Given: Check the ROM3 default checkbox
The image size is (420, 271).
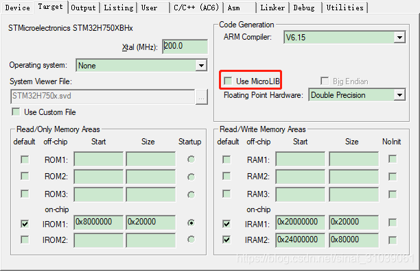Looking at the screenshot, I should coord(25,194).
